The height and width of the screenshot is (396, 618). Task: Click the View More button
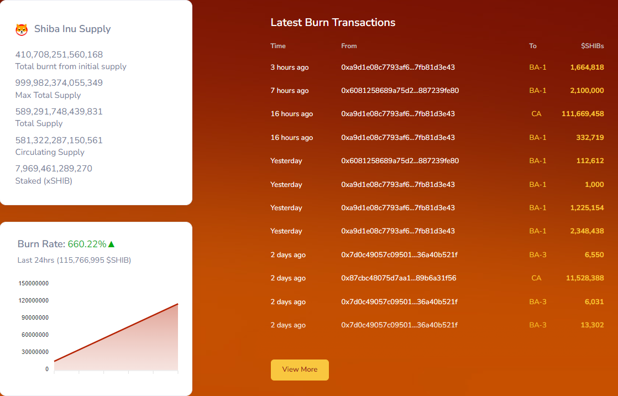(300, 369)
